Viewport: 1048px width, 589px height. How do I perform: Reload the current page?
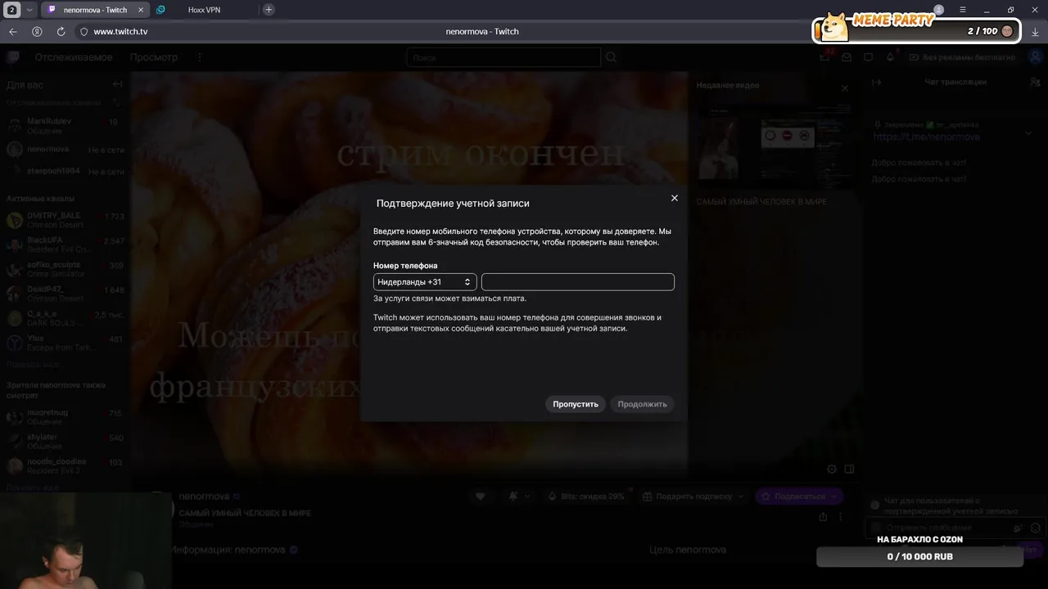[x=61, y=31]
